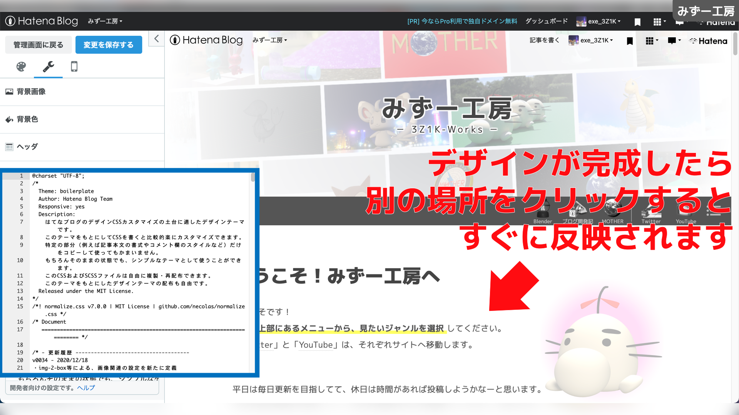This screenshot has height=415, width=739.
Task: Open the ブログ開発記 menu item
Action: (x=578, y=211)
